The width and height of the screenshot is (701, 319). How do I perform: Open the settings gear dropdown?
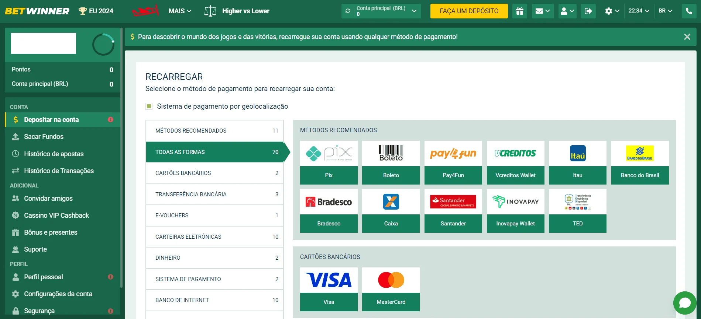(612, 11)
